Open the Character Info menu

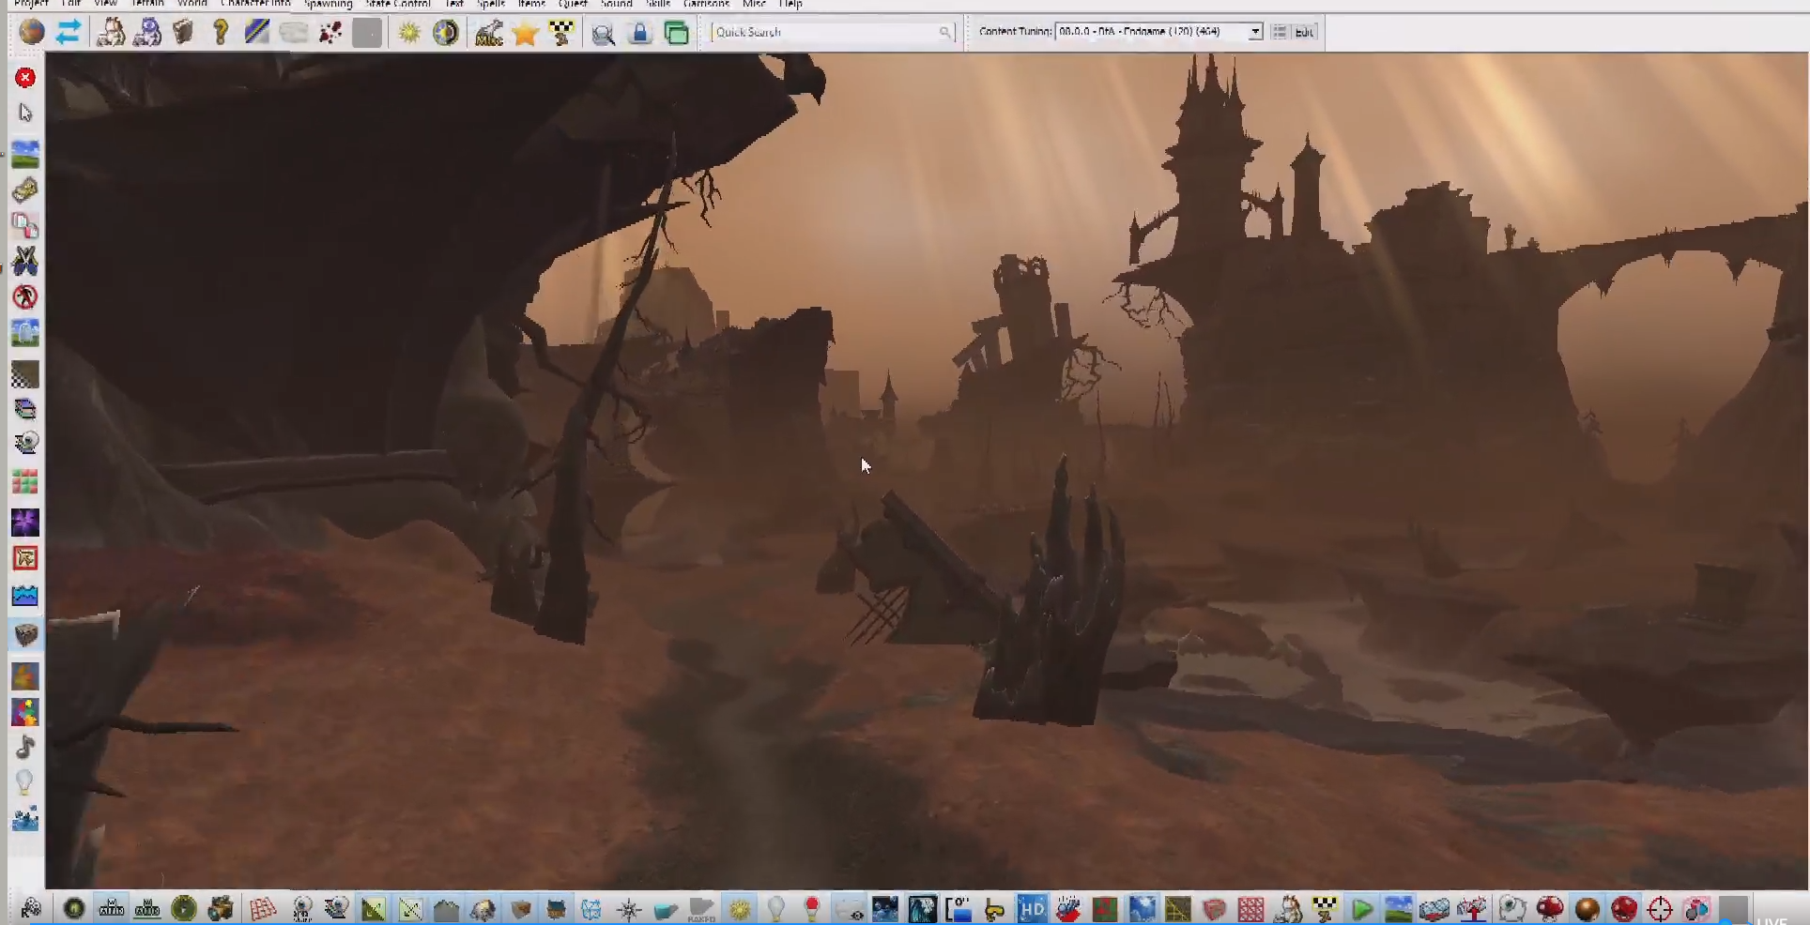pyautogui.click(x=255, y=4)
